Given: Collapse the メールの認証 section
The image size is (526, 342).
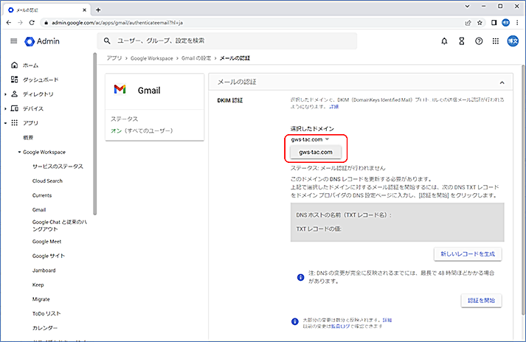Looking at the screenshot, I should (x=502, y=83).
